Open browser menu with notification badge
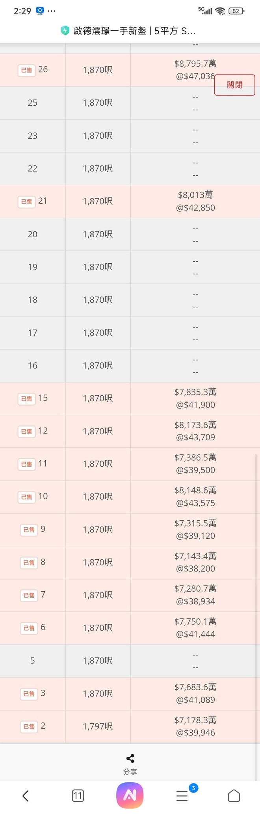The image size is (260, 821). [x=182, y=796]
